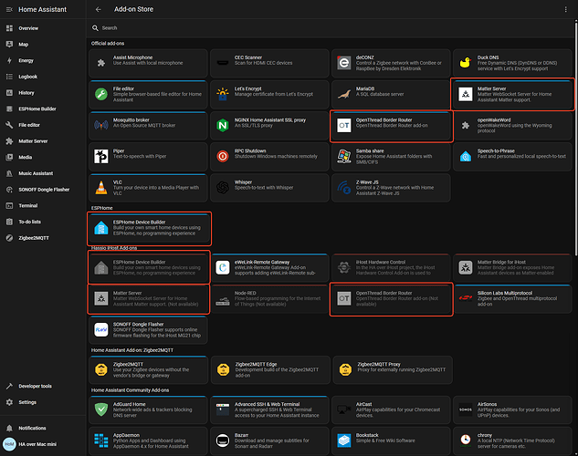Click the RPC Shutdown red icon
The width and height of the screenshot is (578, 456).
coord(223,157)
